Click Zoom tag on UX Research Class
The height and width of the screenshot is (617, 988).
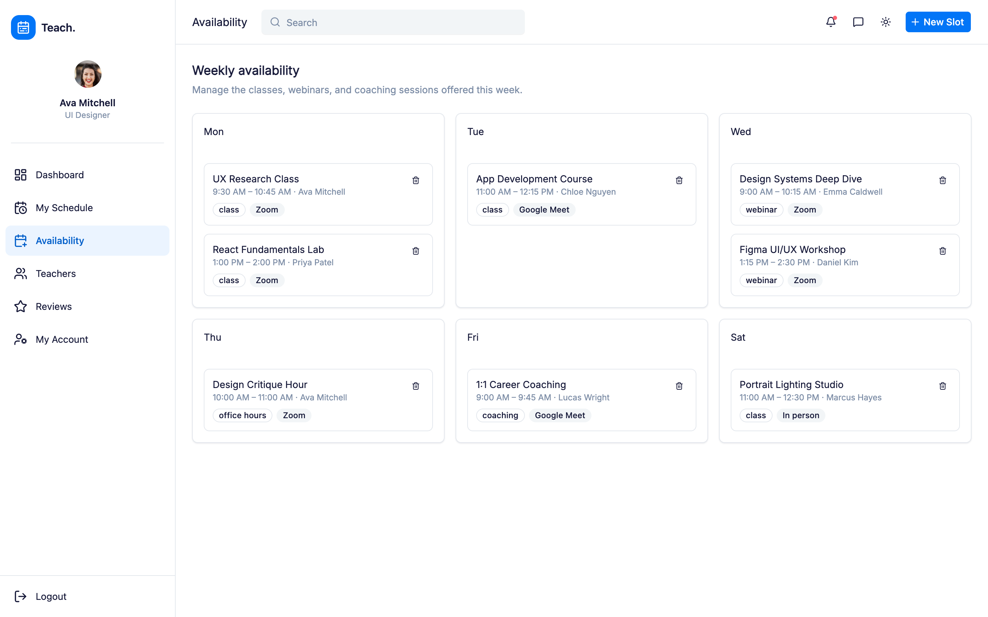coord(267,209)
